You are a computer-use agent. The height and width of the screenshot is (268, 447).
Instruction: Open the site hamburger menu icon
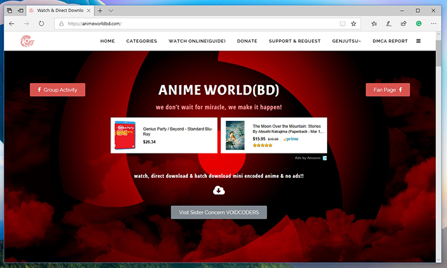click(x=418, y=41)
